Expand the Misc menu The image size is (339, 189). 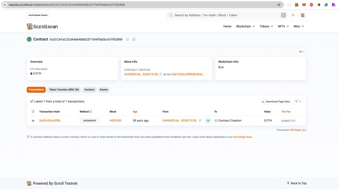299,26
